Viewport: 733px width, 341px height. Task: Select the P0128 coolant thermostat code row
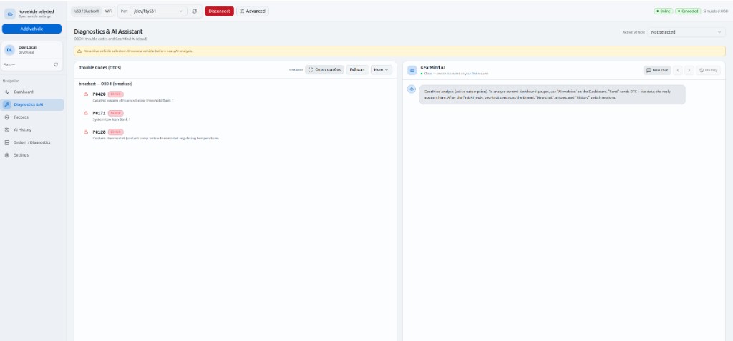(155, 134)
